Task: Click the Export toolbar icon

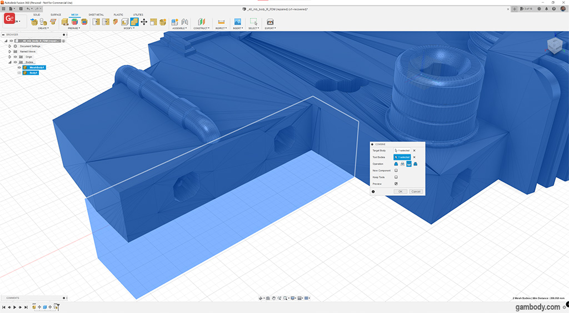Action: click(270, 22)
